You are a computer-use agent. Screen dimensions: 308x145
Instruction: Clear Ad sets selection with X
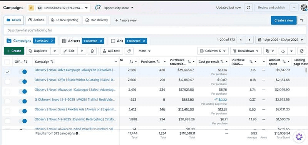click(x=101, y=41)
